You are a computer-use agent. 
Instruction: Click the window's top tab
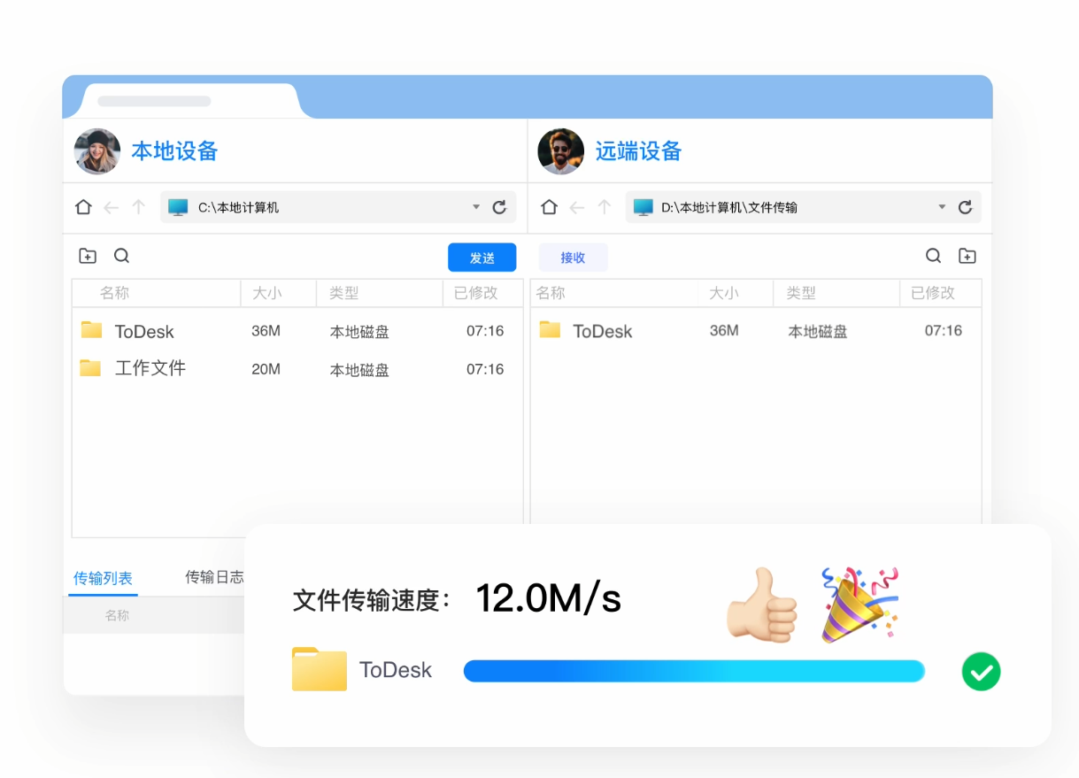(x=191, y=101)
